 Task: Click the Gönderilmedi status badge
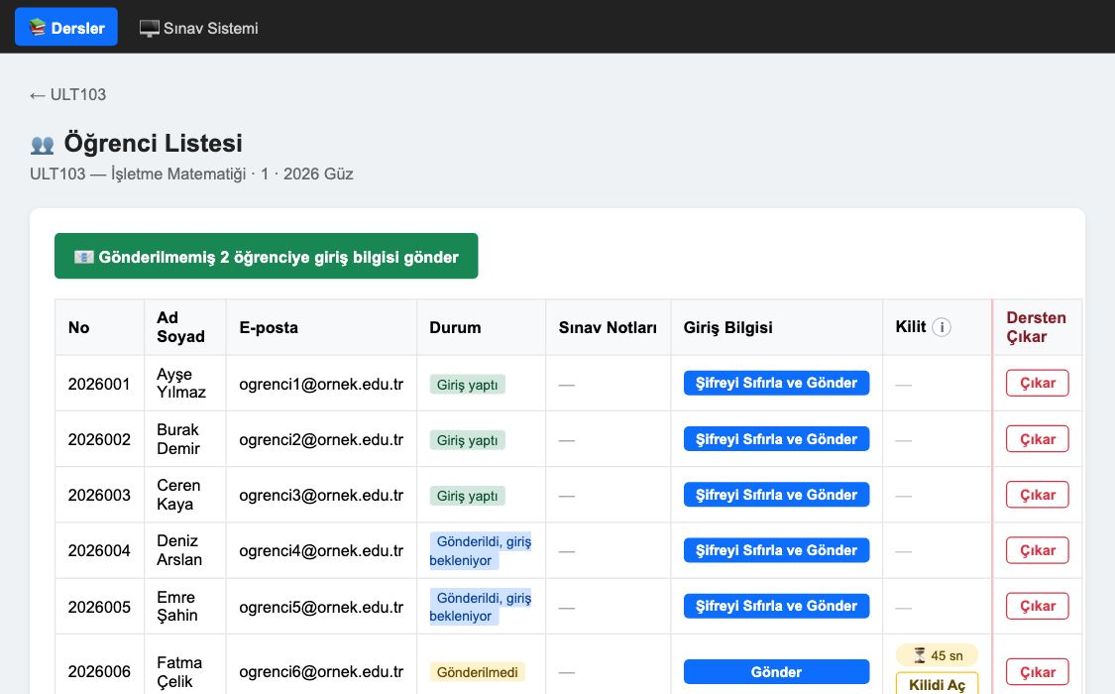(x=477, y=672)
